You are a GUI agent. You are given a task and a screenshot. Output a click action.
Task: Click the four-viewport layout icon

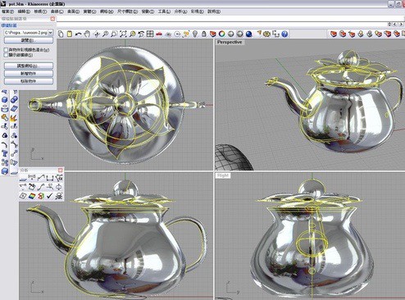pyautogui.click(x=150, y=34)
